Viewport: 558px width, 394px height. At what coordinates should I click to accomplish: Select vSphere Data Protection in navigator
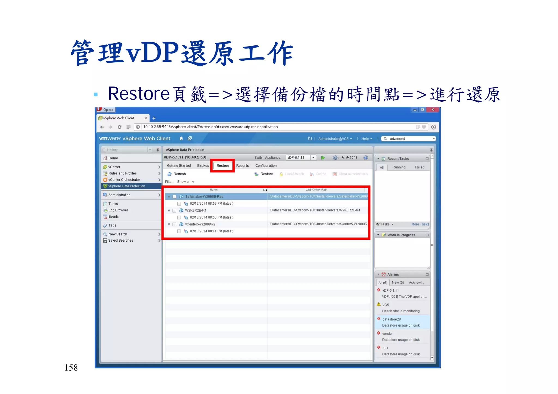coord(131,186)
